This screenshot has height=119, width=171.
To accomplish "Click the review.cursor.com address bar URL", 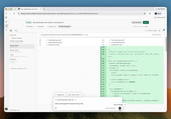I will click(59, 14).
